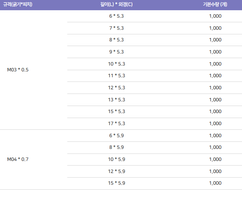Click the 기본수량 (개) column header
This screenshot has height=197, width=242.
click(215, 4)
